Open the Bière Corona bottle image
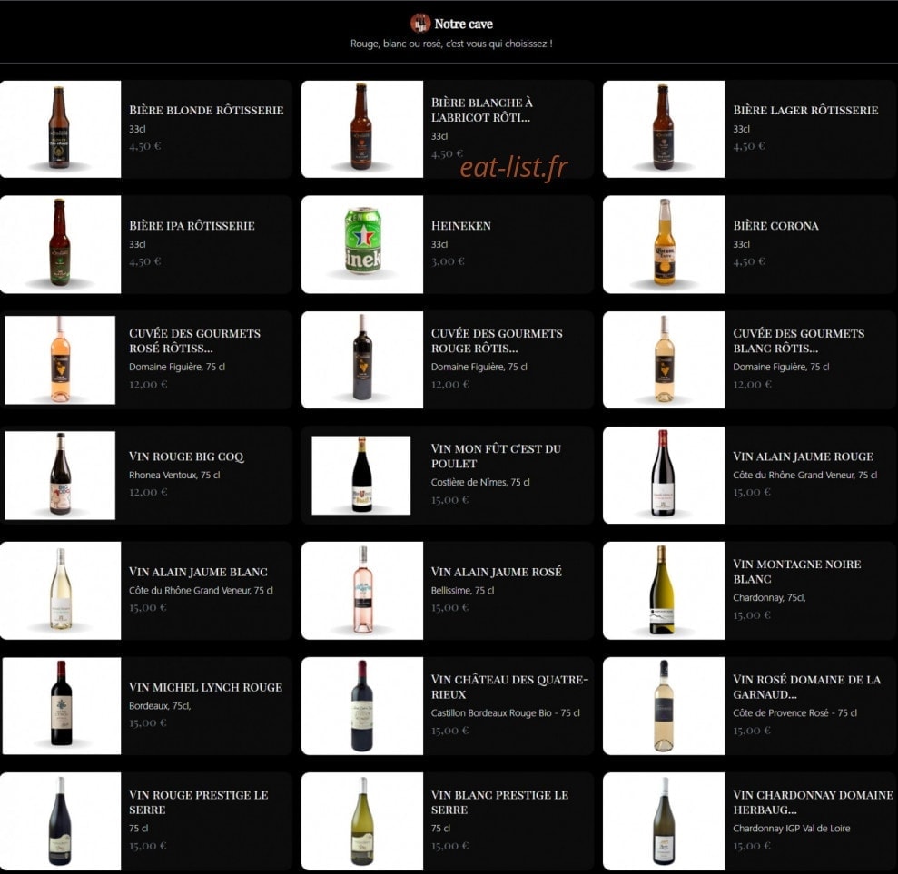This screenshot has width=898, height=874. tap(664, 244)
